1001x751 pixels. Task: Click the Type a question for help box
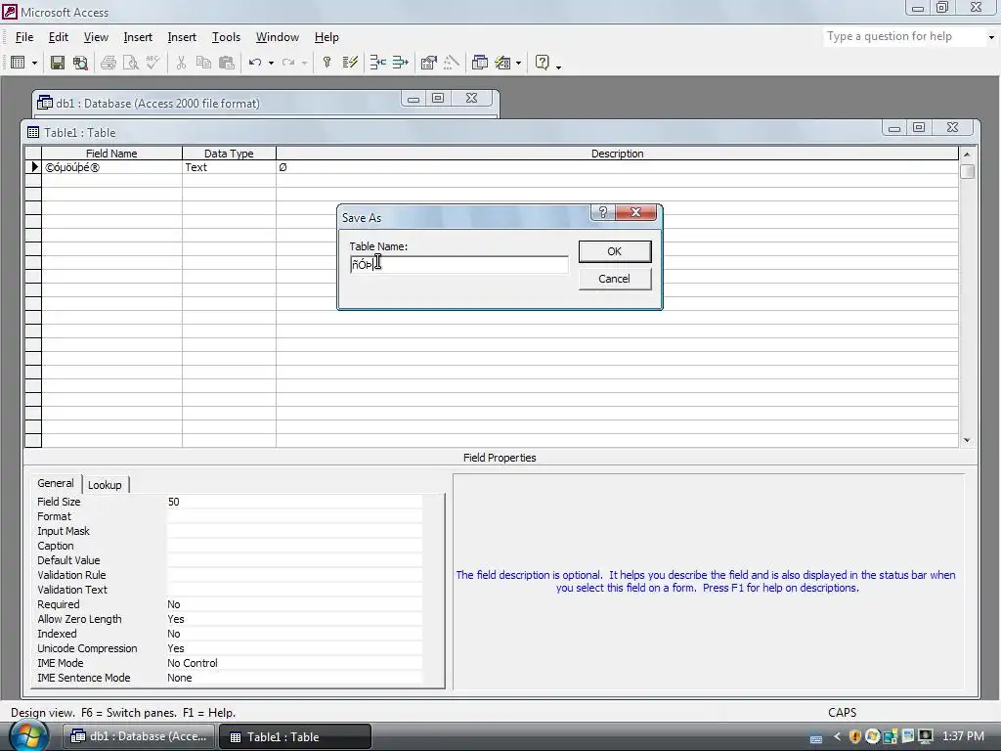(x=903, y=36)
